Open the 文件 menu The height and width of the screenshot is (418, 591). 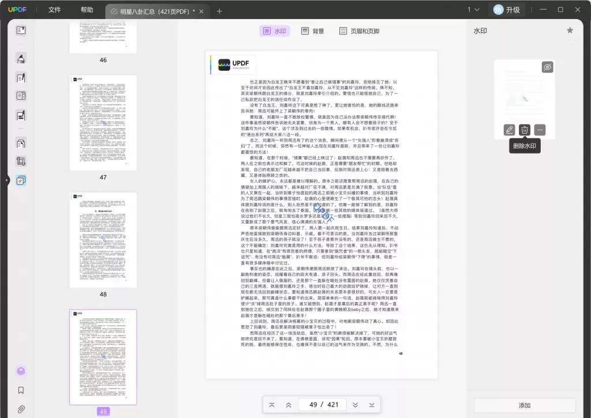coord(54,10)
